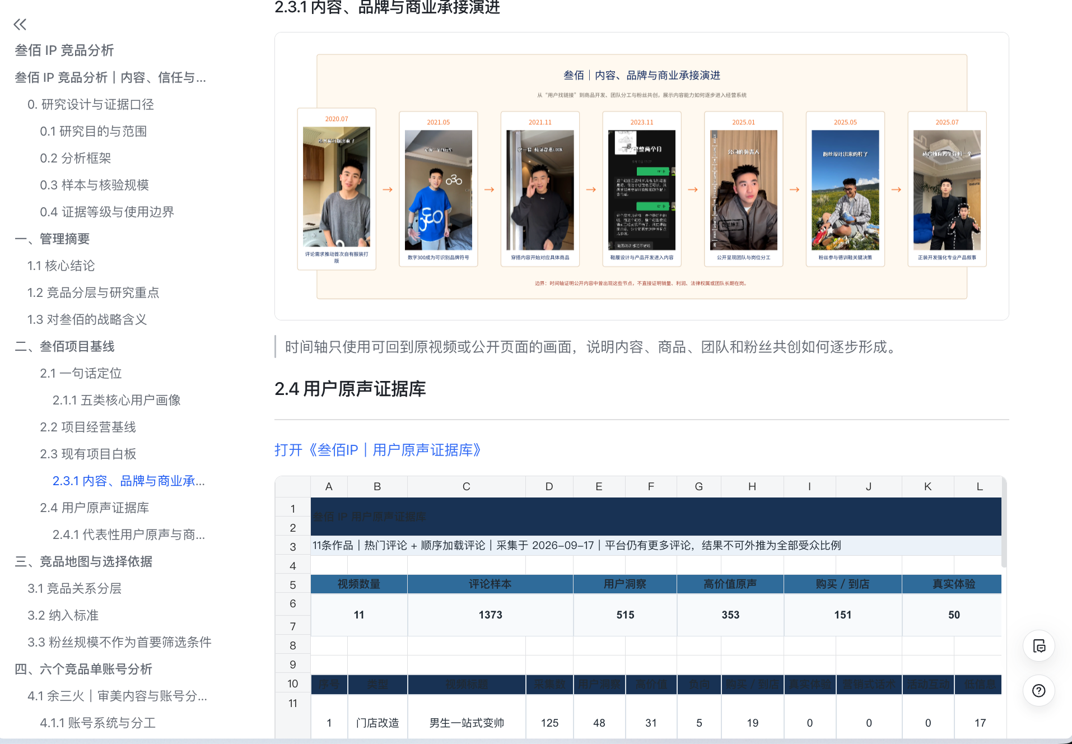Screen dimensions: 1072x744
Task: Select outline item 3.1 竞品关系分层
Action: click(x=74, y=588)
